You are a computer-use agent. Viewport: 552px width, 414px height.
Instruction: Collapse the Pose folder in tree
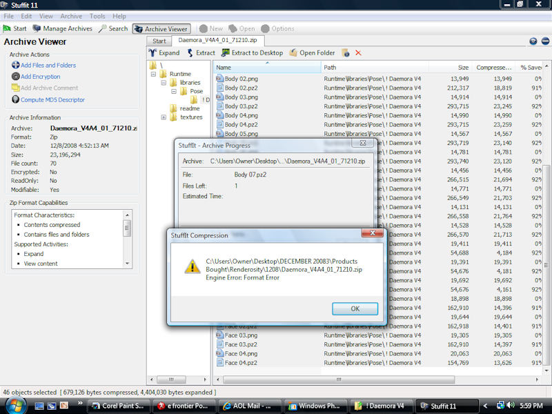pyautogui.click(x=174, y=91)
